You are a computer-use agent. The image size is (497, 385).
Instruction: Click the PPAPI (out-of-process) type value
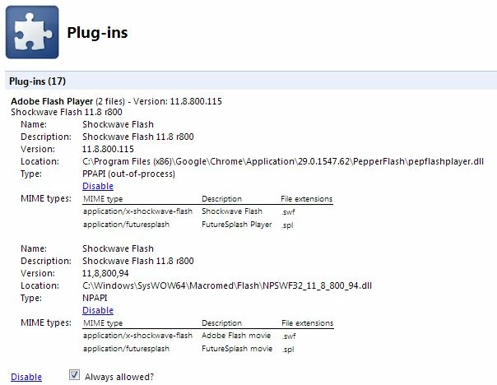[128, 174]
